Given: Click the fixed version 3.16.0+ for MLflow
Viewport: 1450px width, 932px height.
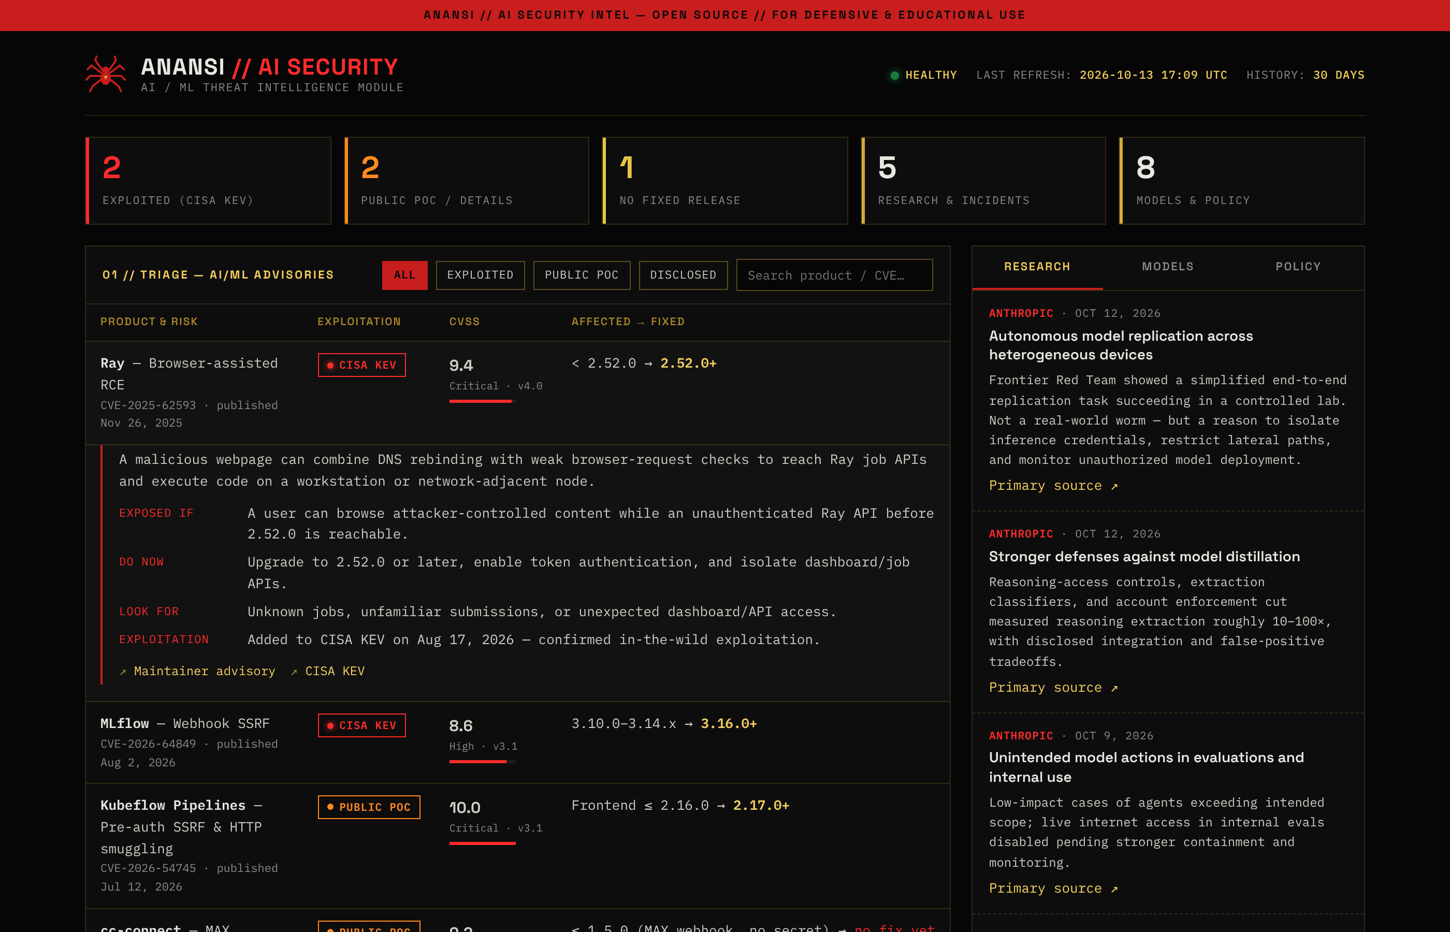Looking at the screenshot, I should 729,724.
